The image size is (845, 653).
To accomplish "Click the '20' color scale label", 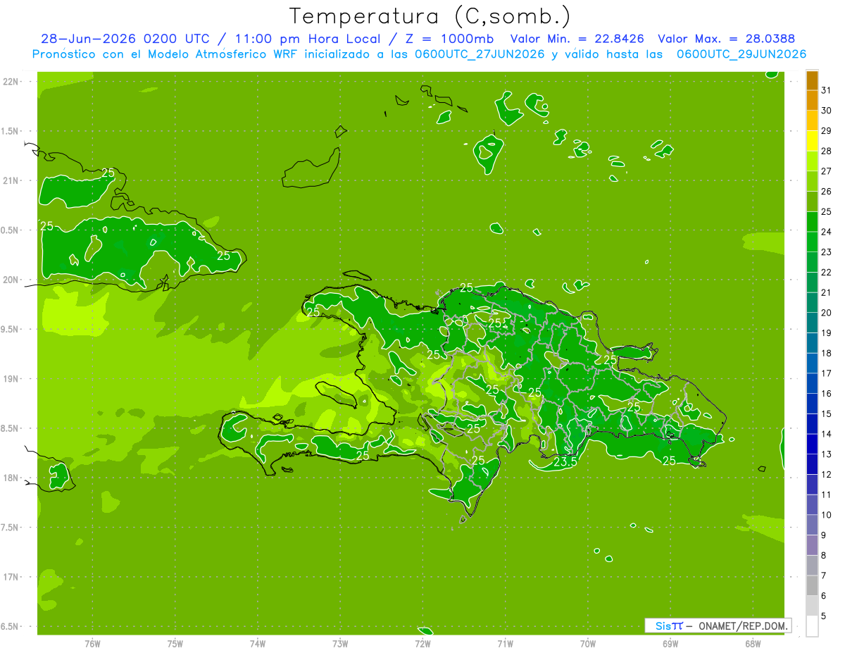I will pos(827,313).
